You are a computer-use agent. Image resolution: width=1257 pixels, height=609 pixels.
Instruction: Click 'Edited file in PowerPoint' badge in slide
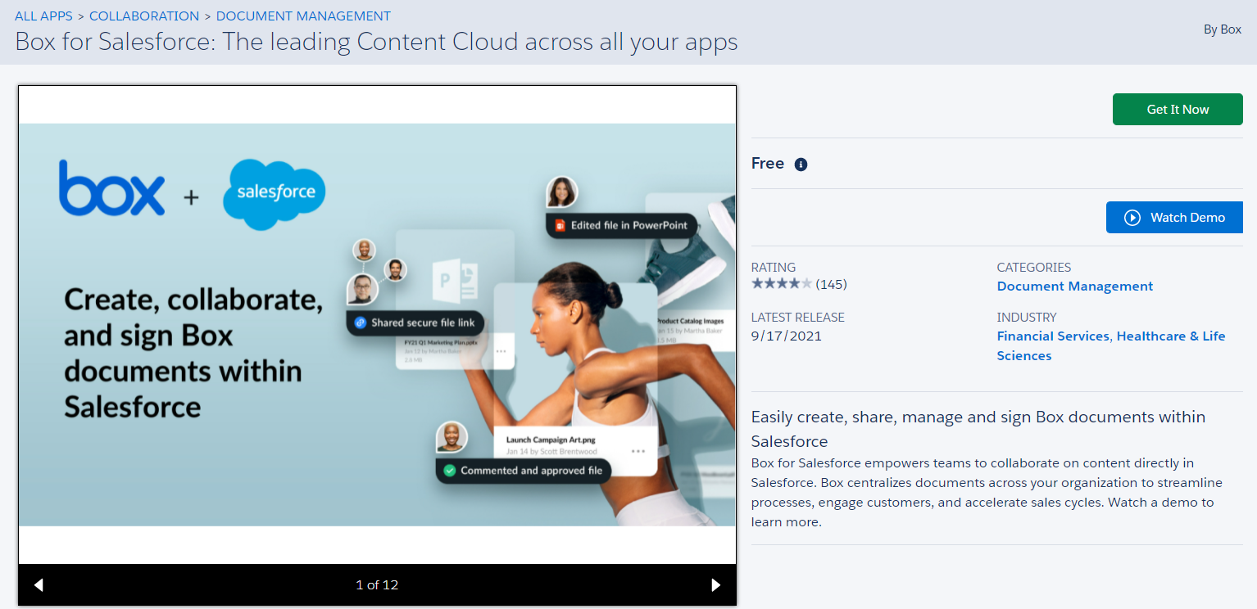coord(622,225)
